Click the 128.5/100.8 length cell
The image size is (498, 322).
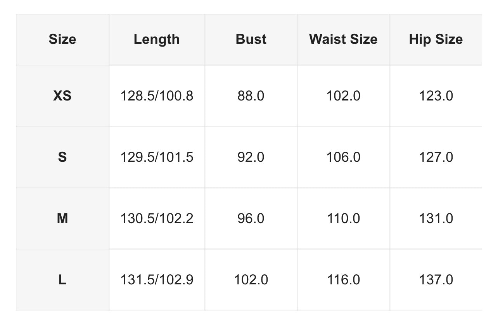click(157, 96)
